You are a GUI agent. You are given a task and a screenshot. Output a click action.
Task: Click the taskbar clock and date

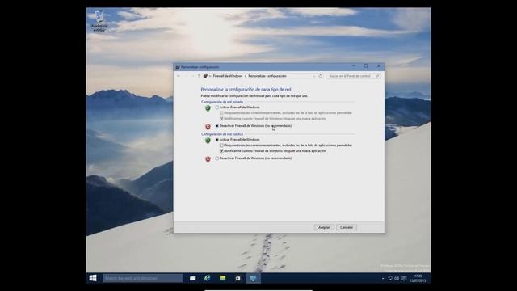pyautogui.click(x=418, y=278)
